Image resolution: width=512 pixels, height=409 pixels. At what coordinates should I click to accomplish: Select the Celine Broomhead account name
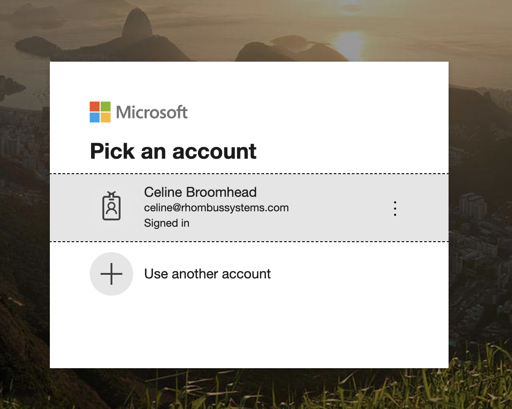200,192
